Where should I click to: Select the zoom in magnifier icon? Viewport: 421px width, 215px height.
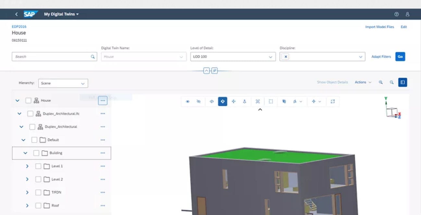coord(380,82)
